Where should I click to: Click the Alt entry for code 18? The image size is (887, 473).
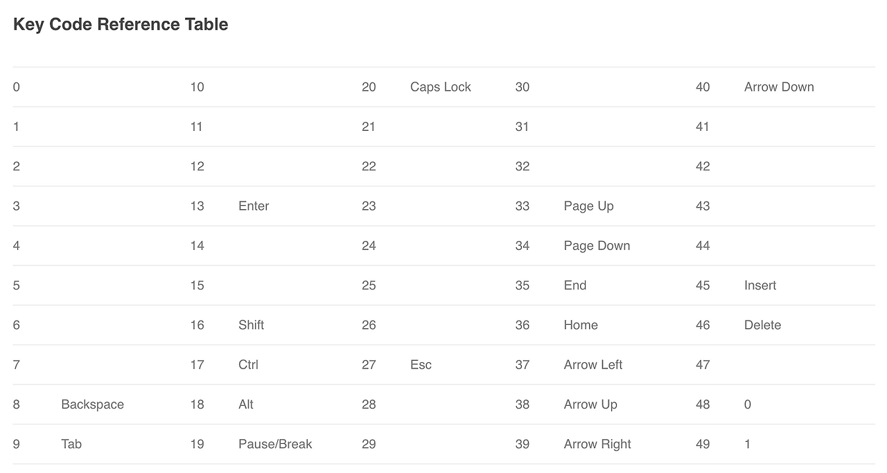pyautogui.click(x=246, y=404)
